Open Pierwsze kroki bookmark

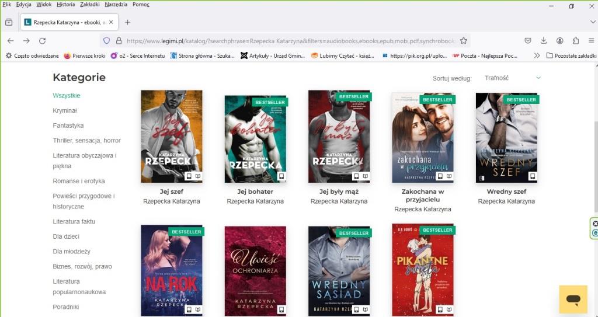pos(84,55)
